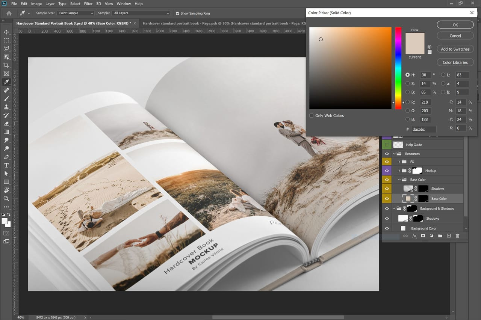Select the S saturation radio button
The height and width of the screenshot is (320, 481).
pyautogui.click(x=408, y=84)
